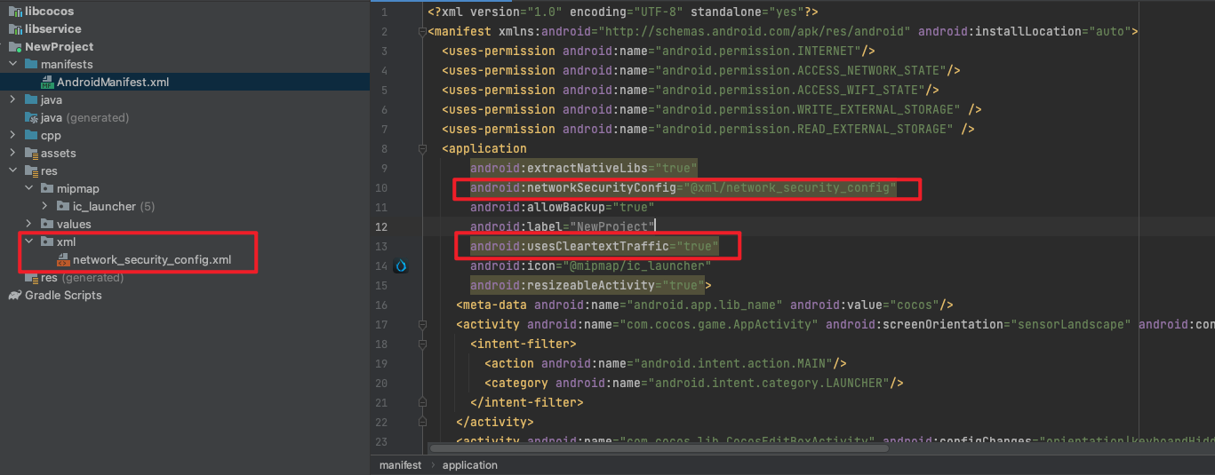Expand the assets folder
1215x475 pixels.
point(12,154)
